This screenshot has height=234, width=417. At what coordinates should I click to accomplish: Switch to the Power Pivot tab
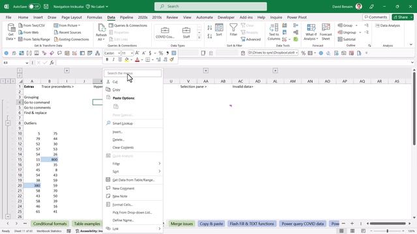(297, 18)
